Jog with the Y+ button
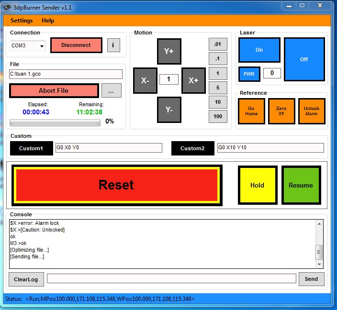The width and height of the screenshot is (337, 310). coord(169,51)
